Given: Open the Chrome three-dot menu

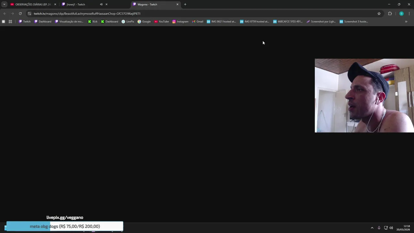Looking at the screenshot, I should click(x=409, y=14).
